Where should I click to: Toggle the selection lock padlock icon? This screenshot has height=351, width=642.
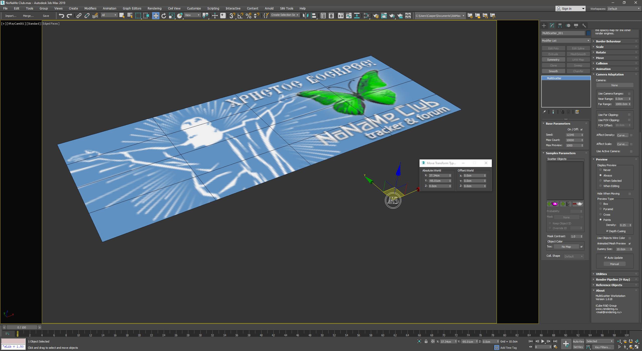426,341
